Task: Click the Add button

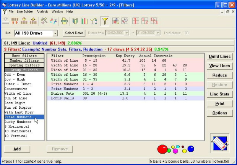Action: (x=17, y=149)
